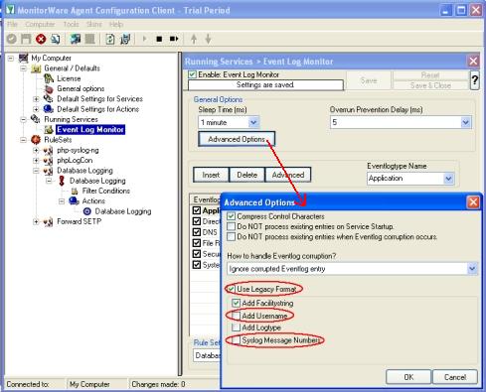Toggle Add Facilitystring checkbox
486x392 pixels.
coord(236,303)
